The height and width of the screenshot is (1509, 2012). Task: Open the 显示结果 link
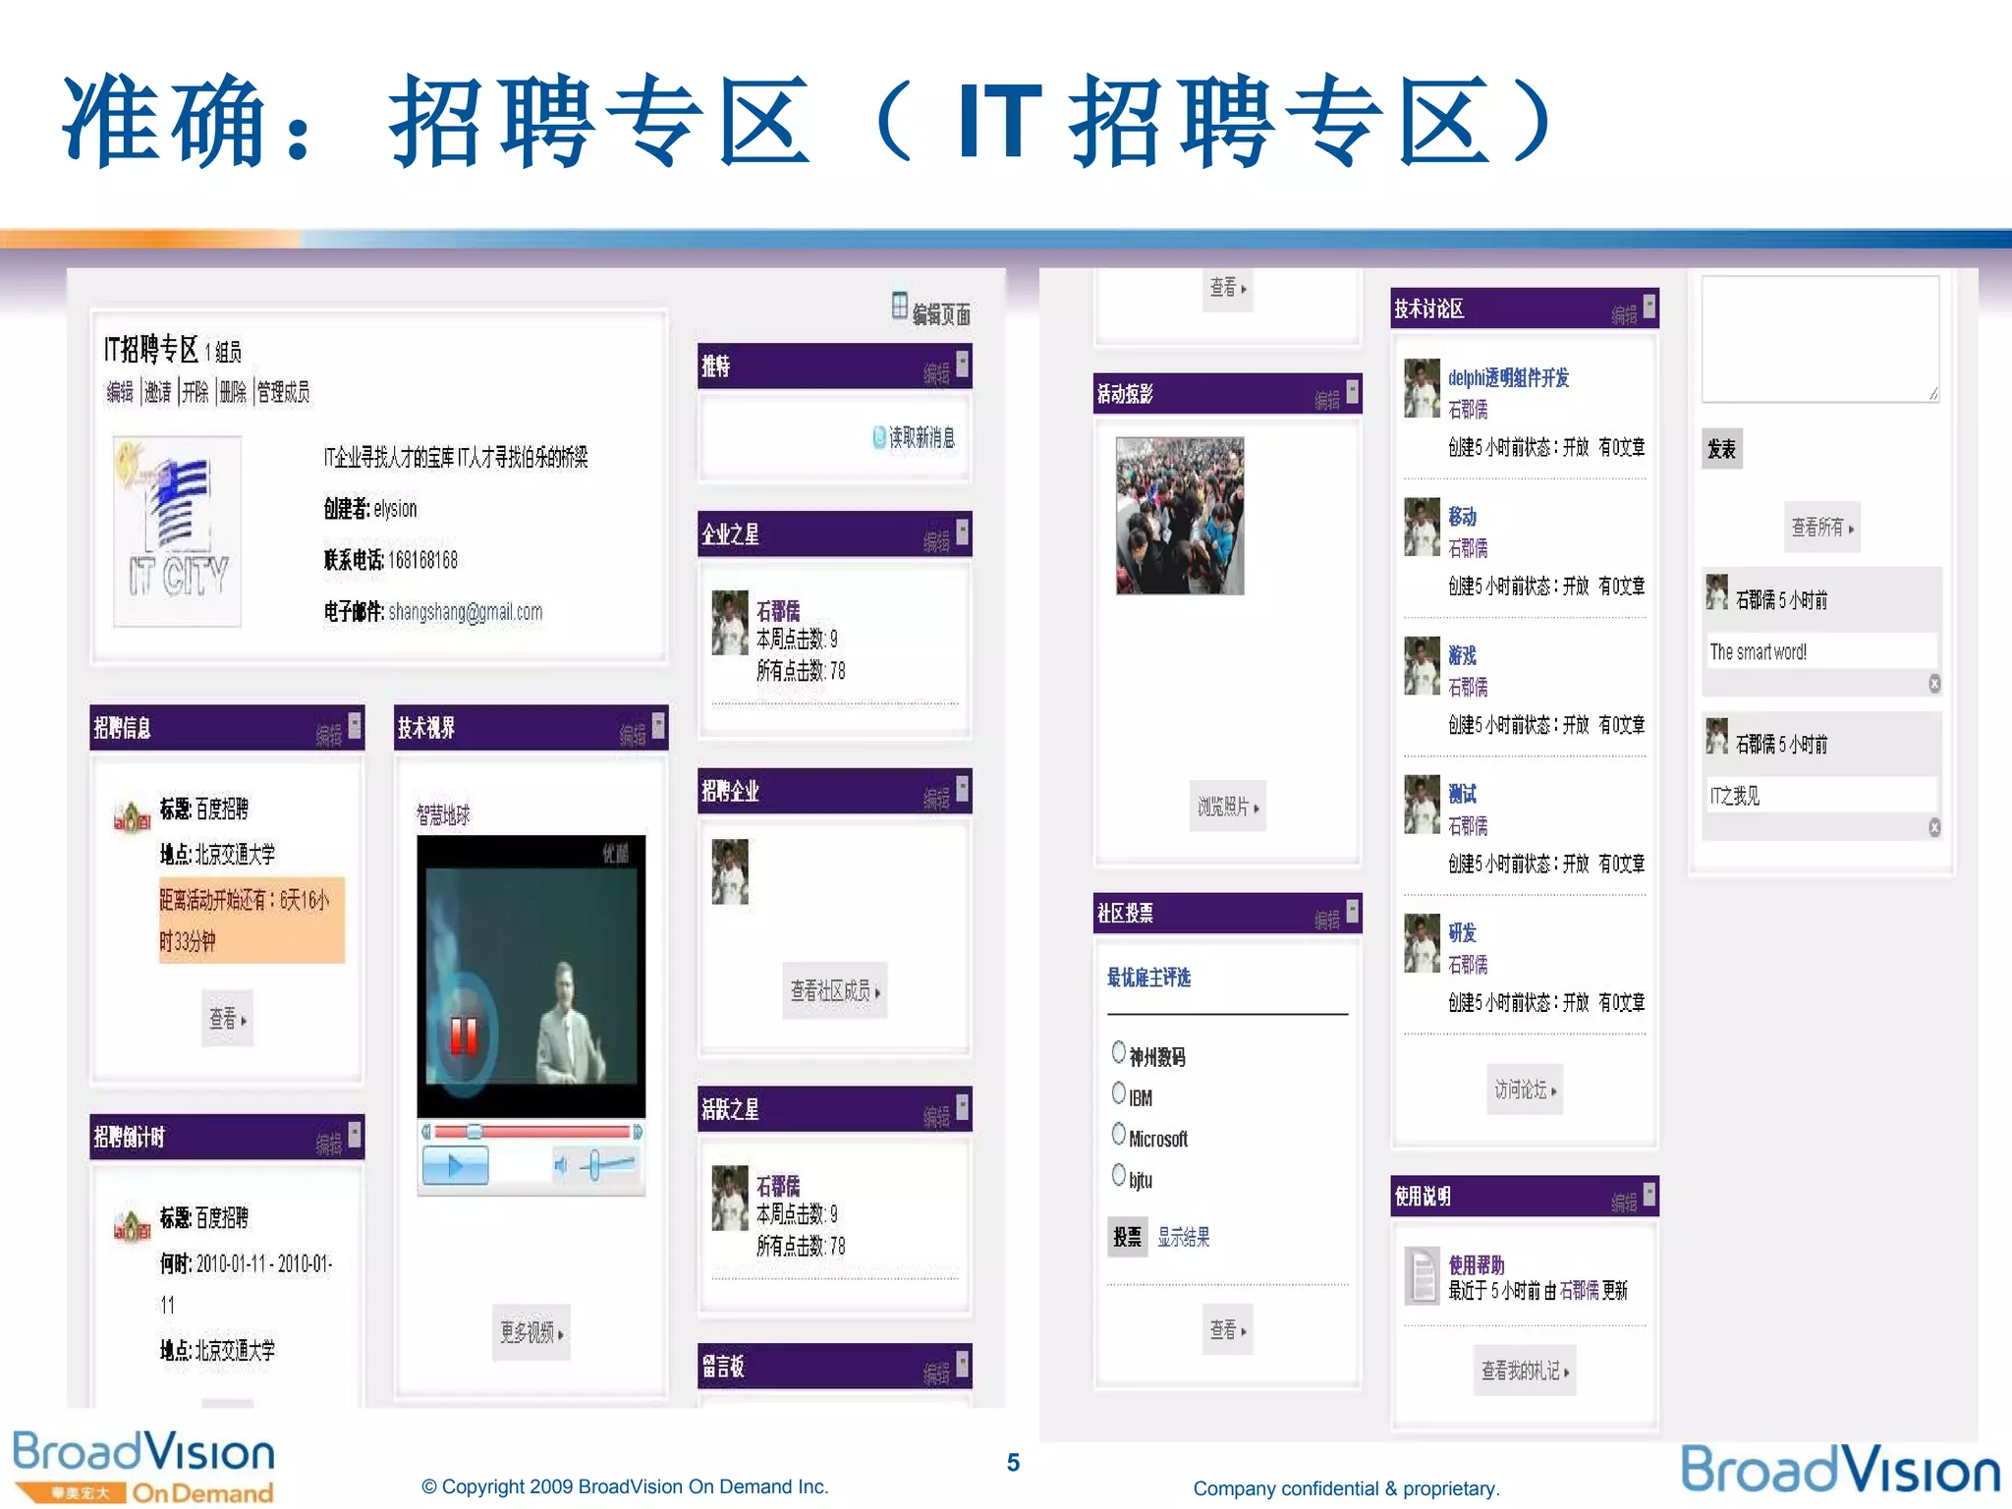point(1183,1237)
